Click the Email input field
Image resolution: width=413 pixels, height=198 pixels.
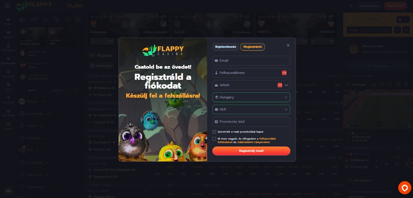tap(251, 61)
